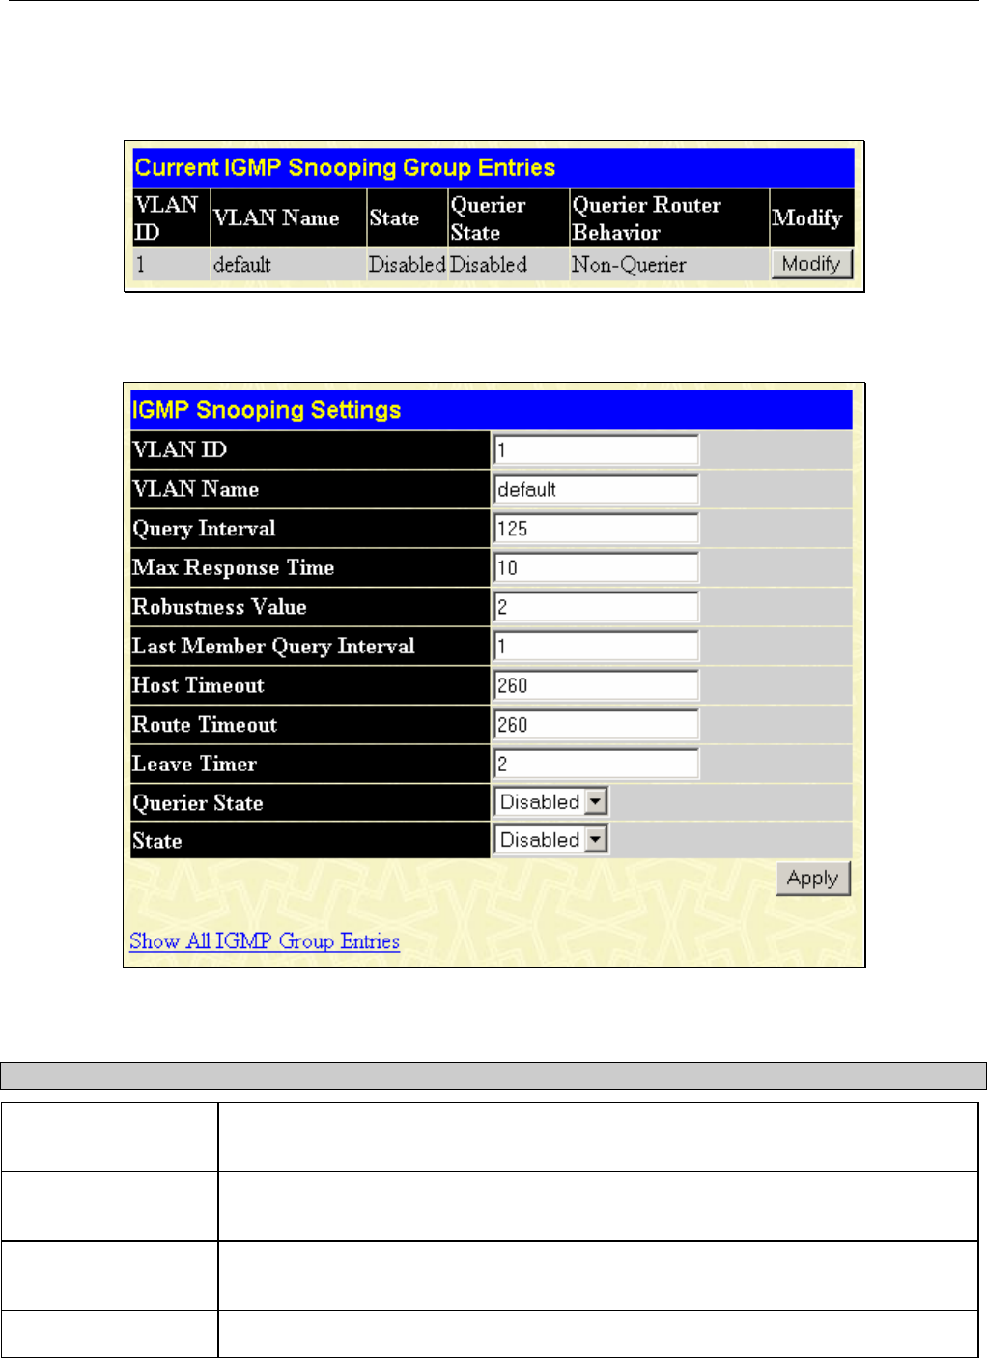Viewport: 987px width, 1358px height.
Task: Select the Last Member Query Interval field
Action: [x=596, y=646]
